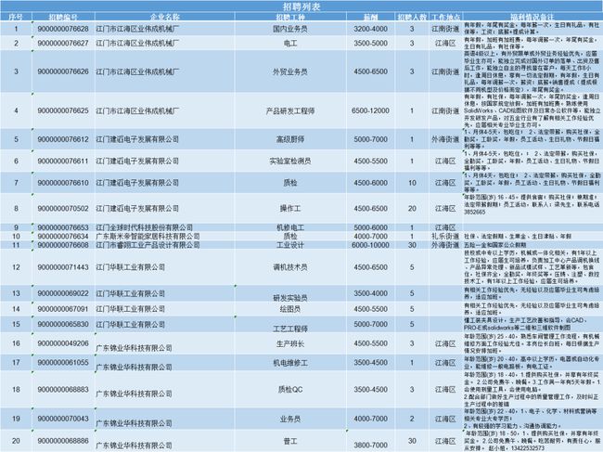Click the 礼乐街道 location cell
The image size is (603, 452).
445,236
